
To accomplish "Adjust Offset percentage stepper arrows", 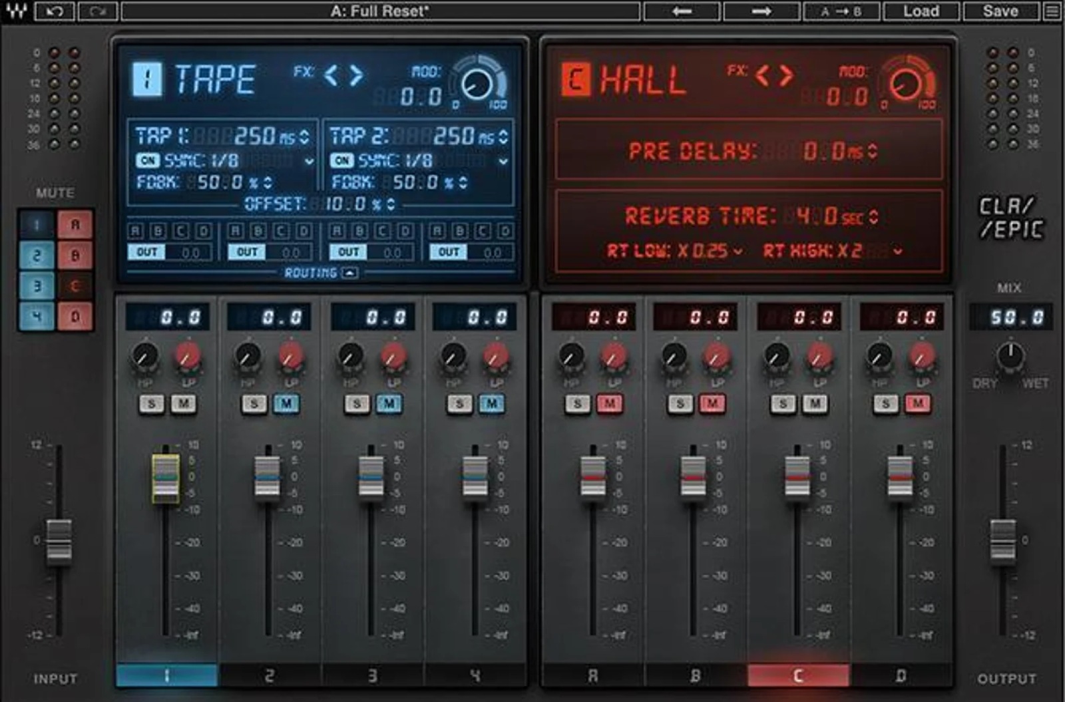I will (390, 204).
